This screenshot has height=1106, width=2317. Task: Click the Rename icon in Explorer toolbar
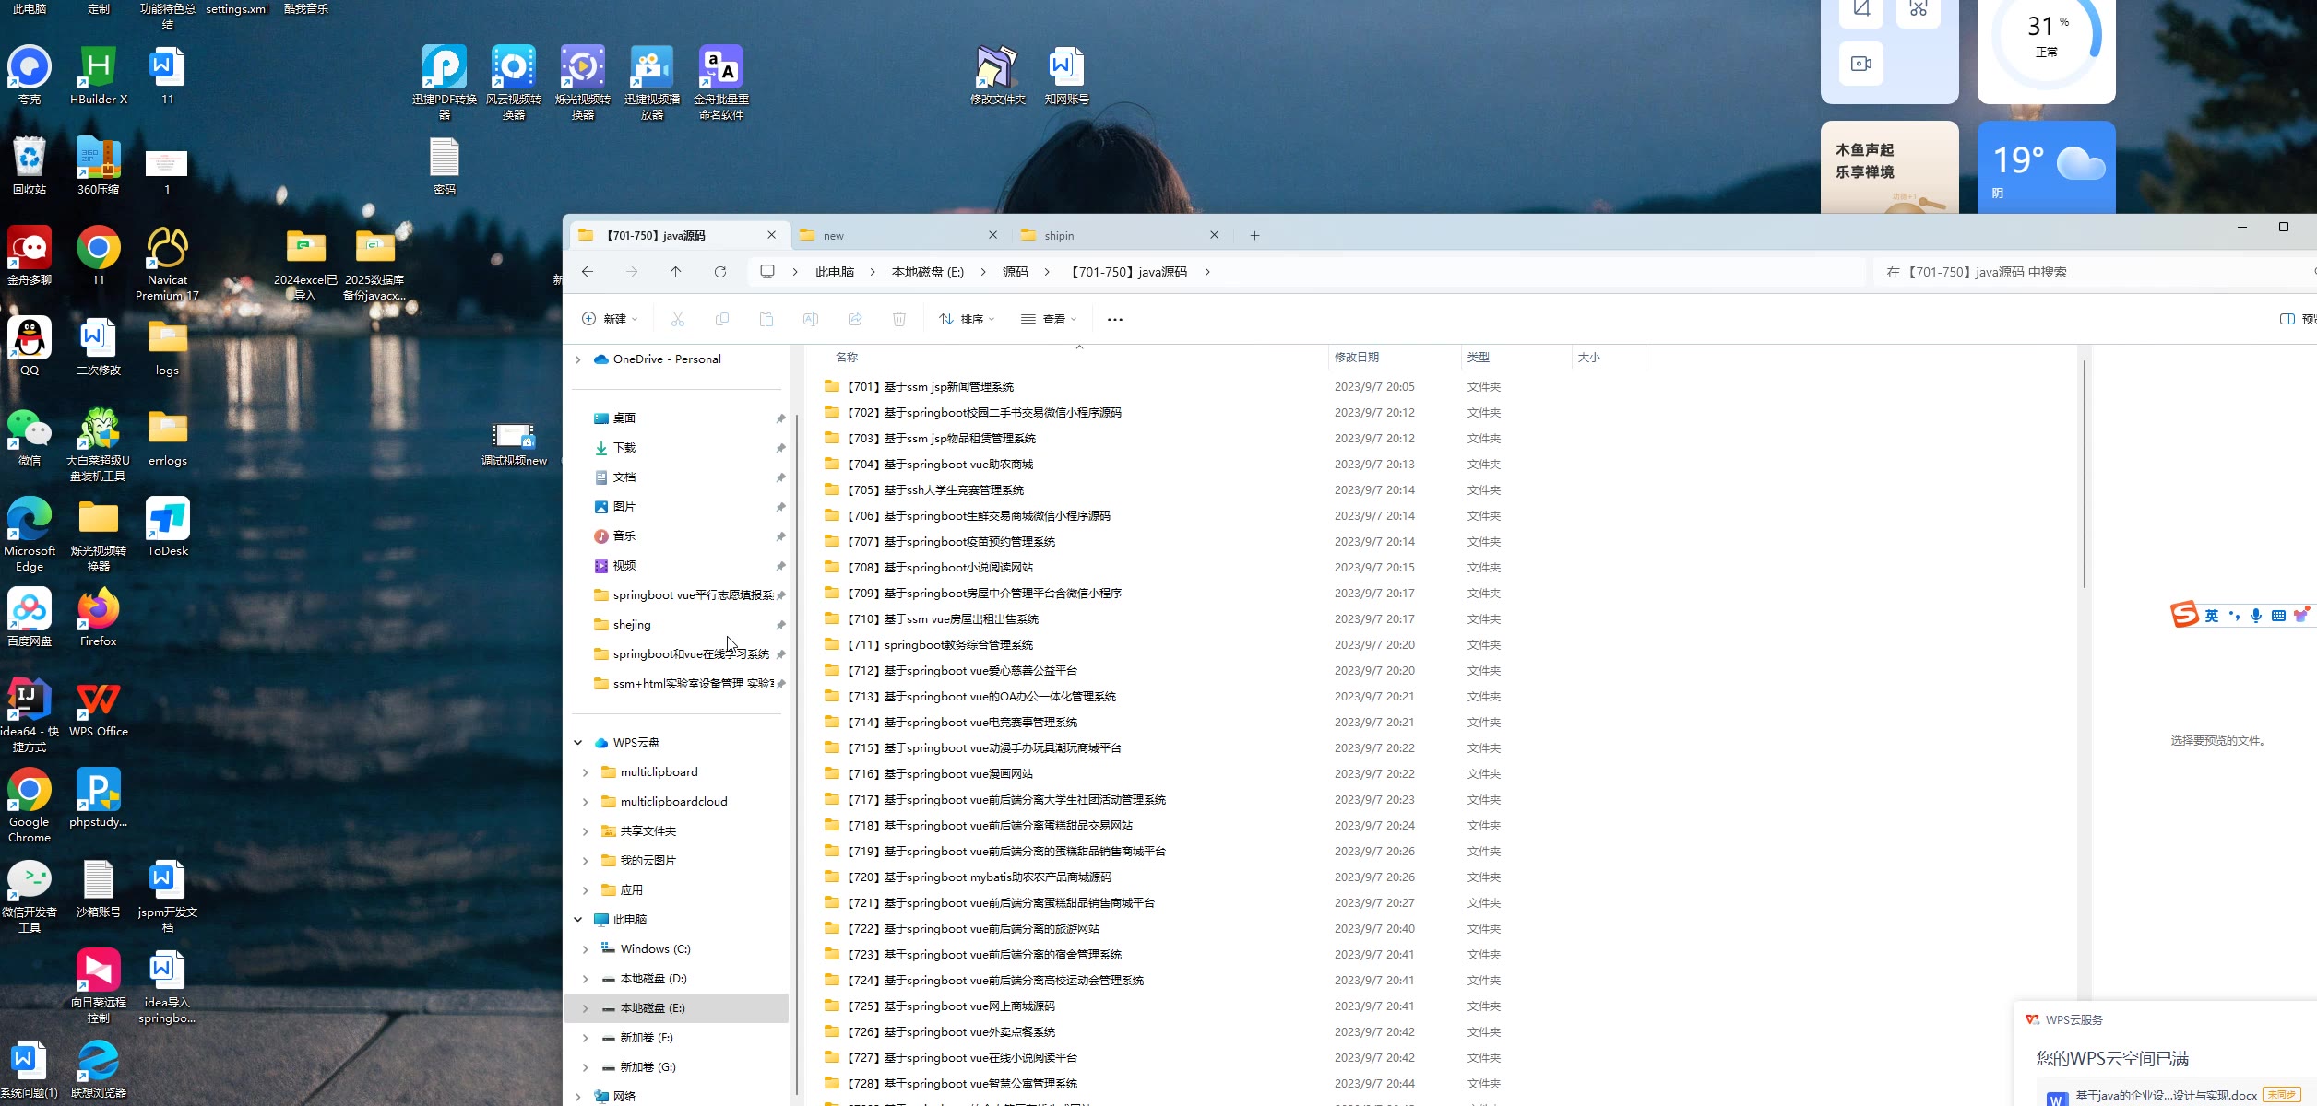click(811, 319)
